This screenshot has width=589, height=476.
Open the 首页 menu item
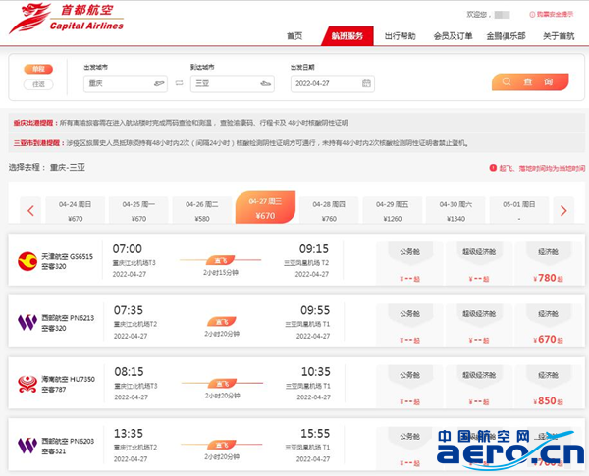(294, 36)
